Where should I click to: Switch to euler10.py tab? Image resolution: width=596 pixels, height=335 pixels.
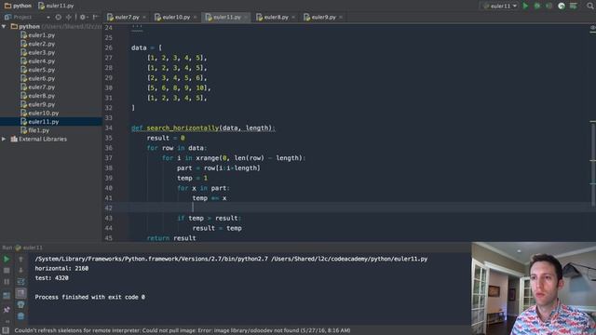point(176,17)
